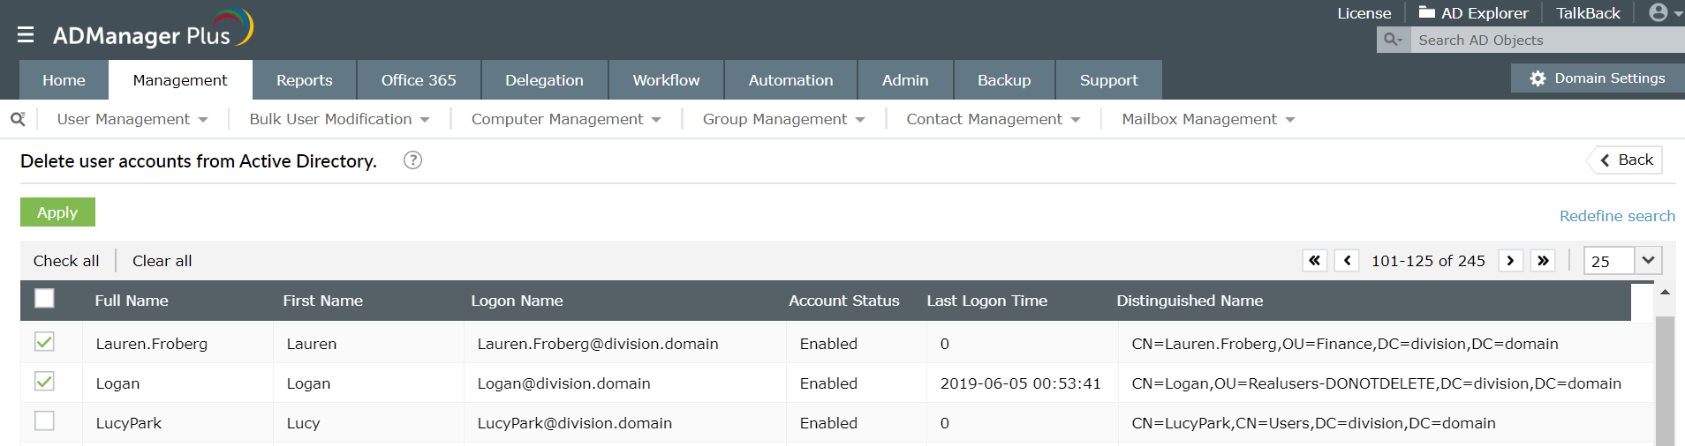Uncheck the Lauren.Froberg row checkbox
The height and width of the screenshot is (446, 1685).
pos(44,342)
